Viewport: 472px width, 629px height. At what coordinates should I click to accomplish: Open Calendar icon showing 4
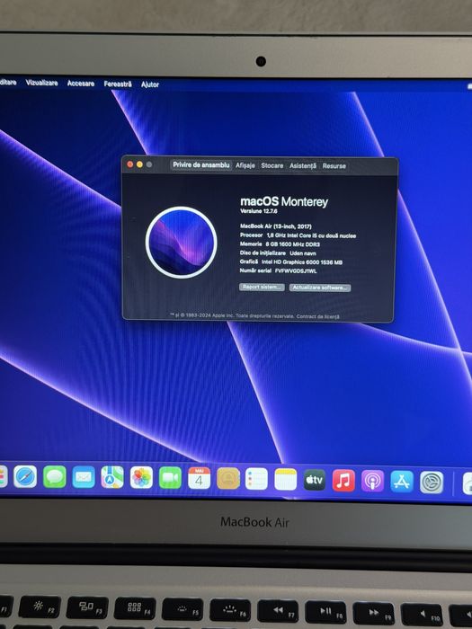pyautogui.click(x=199, y=478)
